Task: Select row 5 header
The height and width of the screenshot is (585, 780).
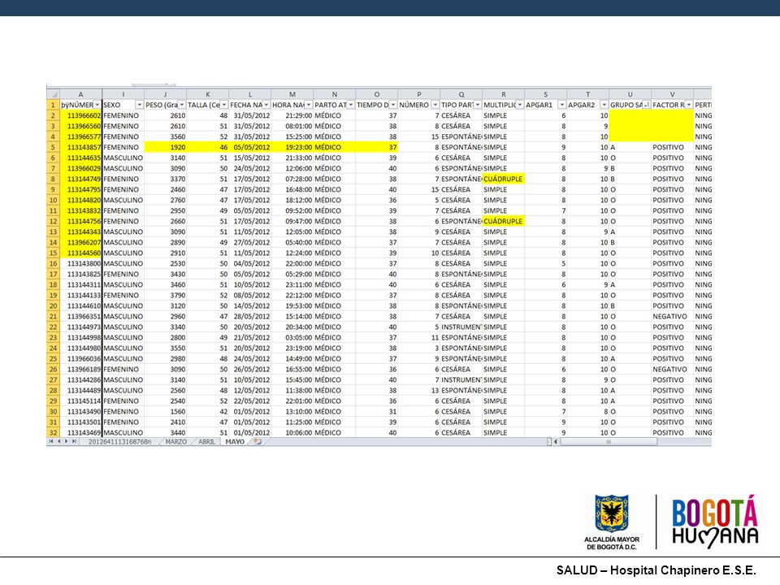Action: (x=54, y=147)
